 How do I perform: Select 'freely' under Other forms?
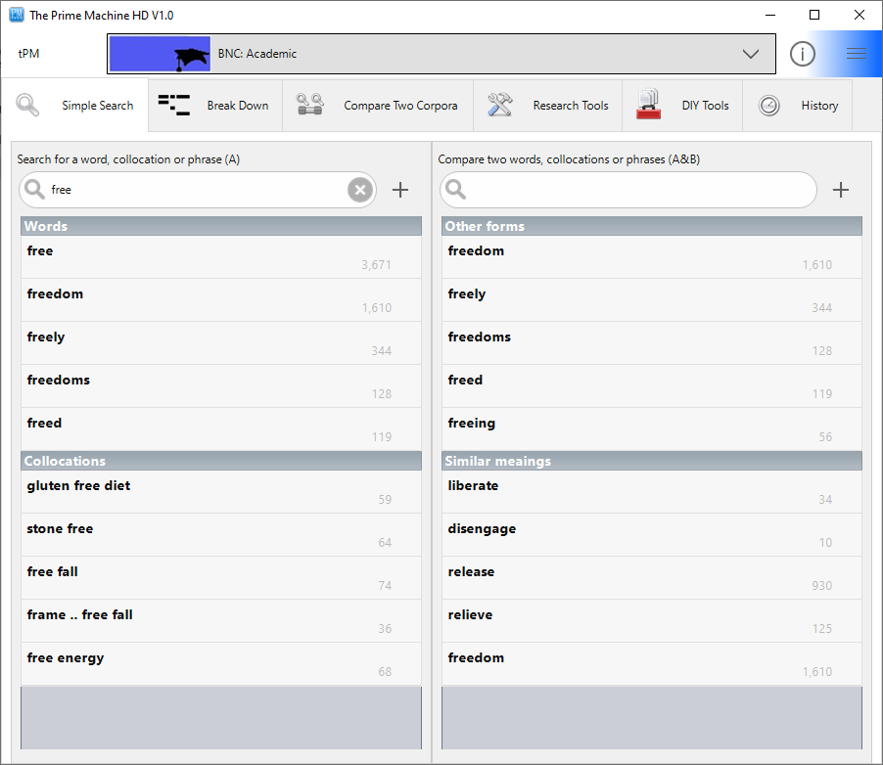[x=652, y=300]
